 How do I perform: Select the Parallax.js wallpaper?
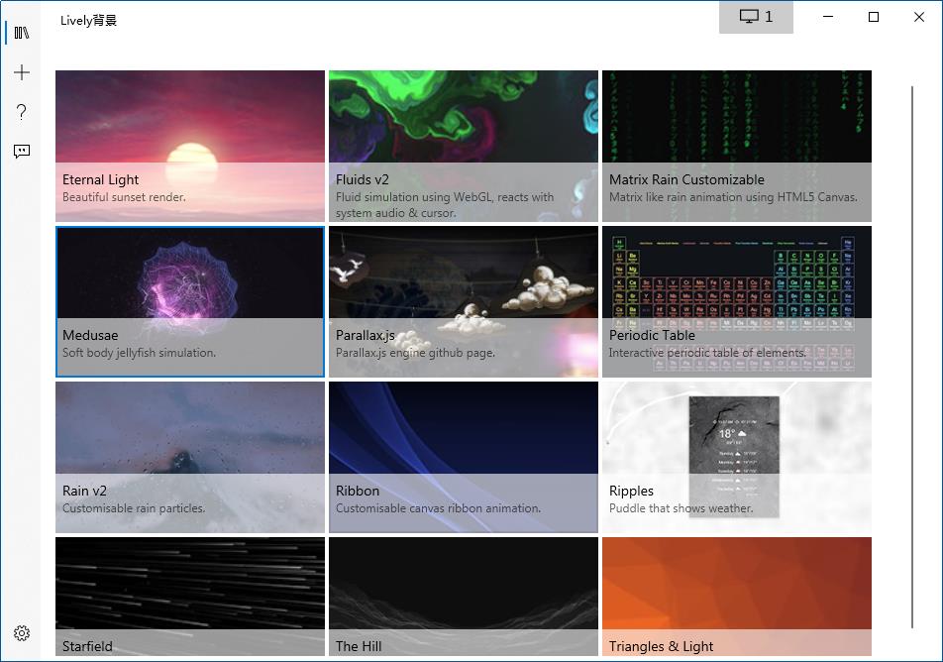coord(464,302)
